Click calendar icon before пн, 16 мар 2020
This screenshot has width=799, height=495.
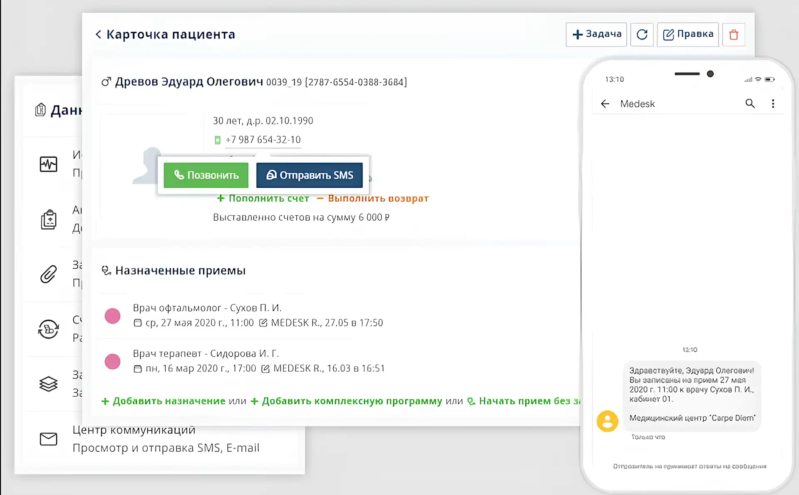[x=137, y=368]
